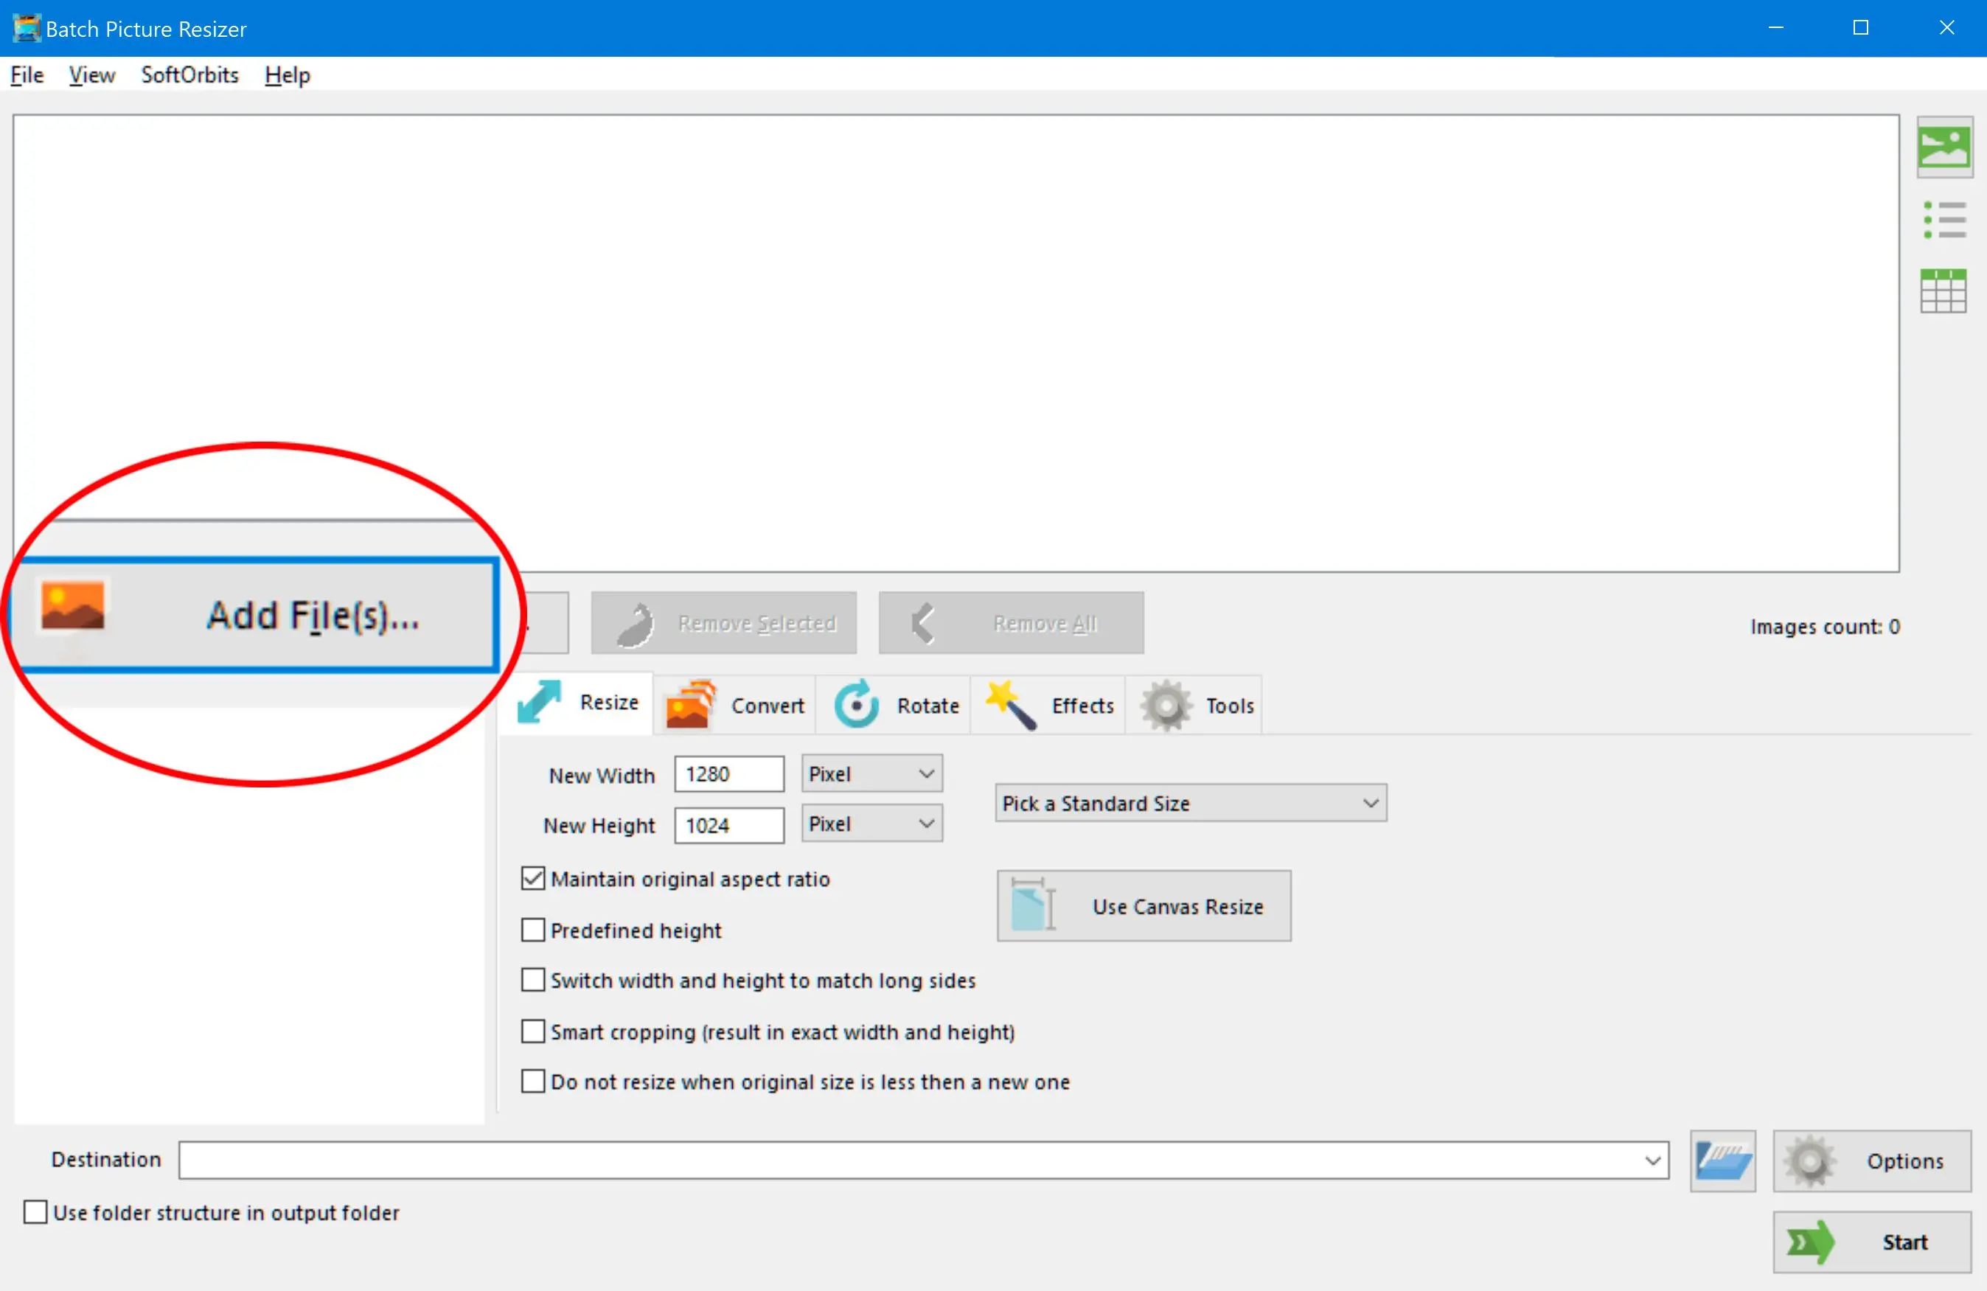This screenshot has width=1987, height=1291.
Task: Open the File menu
Action: pos(27,74)
